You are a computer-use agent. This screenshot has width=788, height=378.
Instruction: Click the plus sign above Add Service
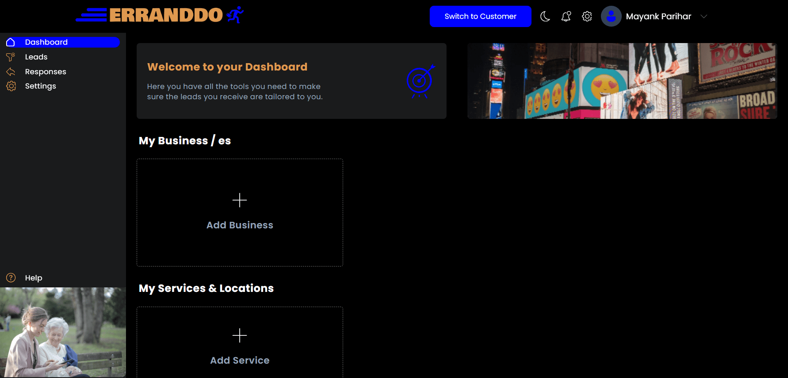[240, 335]
